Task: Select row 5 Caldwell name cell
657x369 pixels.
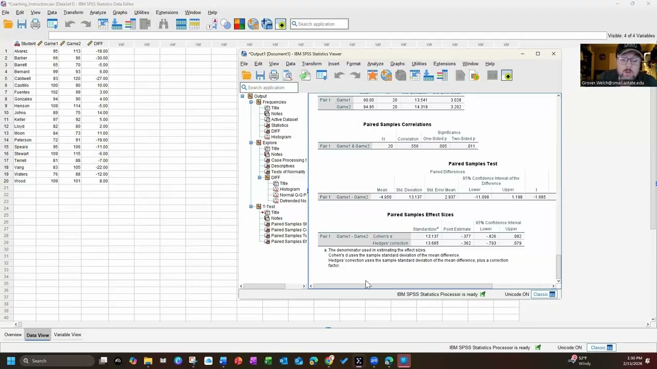Action: click(x=24, y=78)
